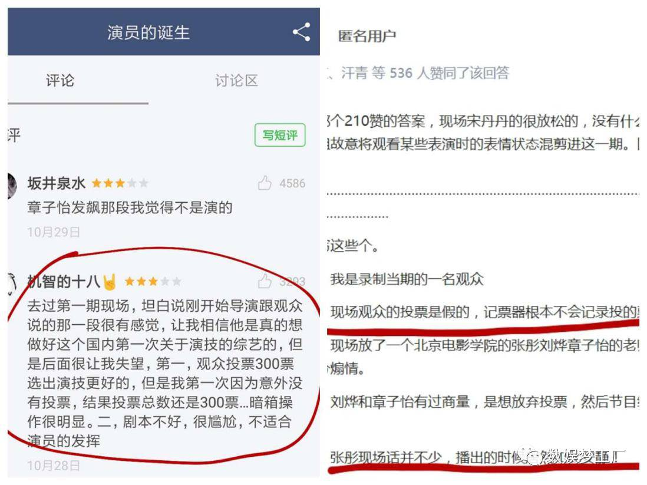The width and height of the screenshot is (647, 485).
Task: Open username 机智的十八
Action: click(x=64, y=282)
